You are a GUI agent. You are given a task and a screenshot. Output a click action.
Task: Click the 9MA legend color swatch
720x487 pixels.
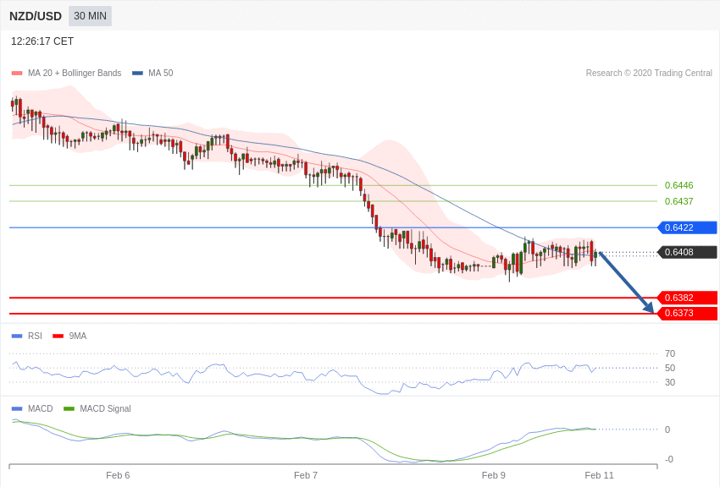(58, 337)
